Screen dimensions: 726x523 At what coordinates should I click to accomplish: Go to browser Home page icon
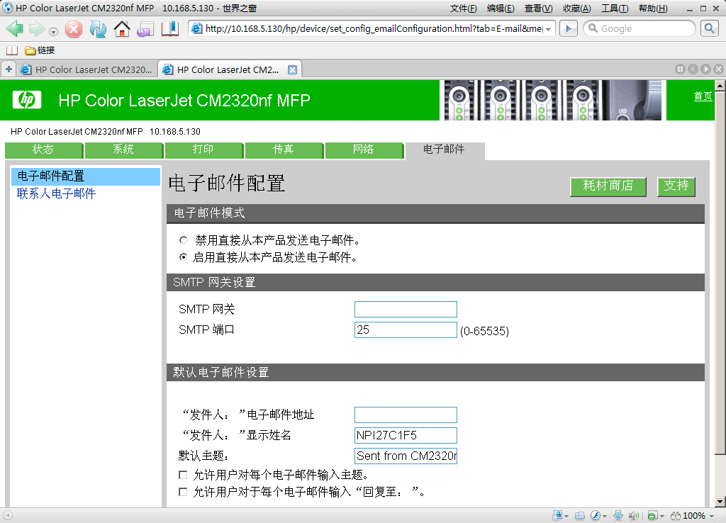point(122,29)
